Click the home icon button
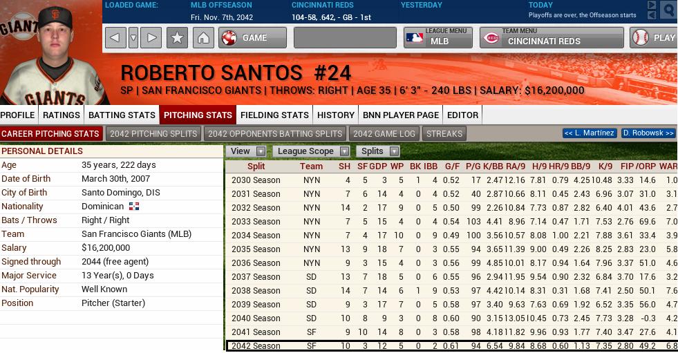 [x=203, y=37]
